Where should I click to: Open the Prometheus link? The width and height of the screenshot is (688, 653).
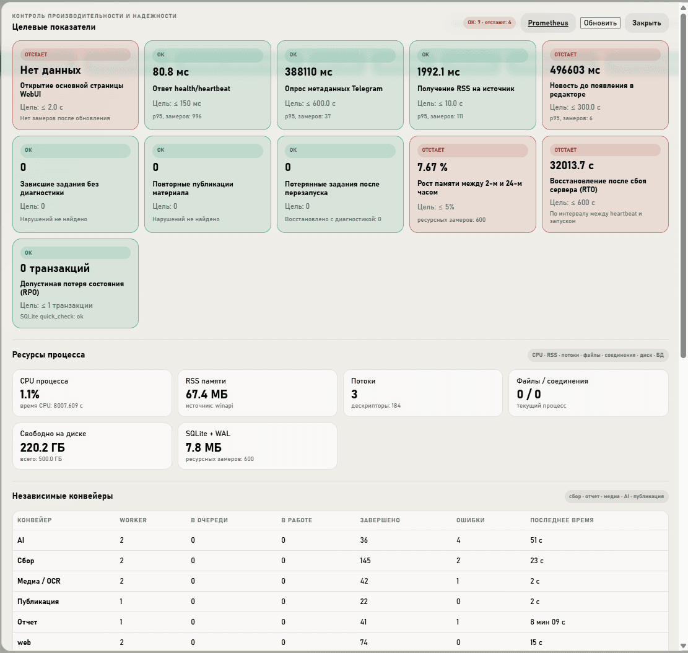point(548,23)
